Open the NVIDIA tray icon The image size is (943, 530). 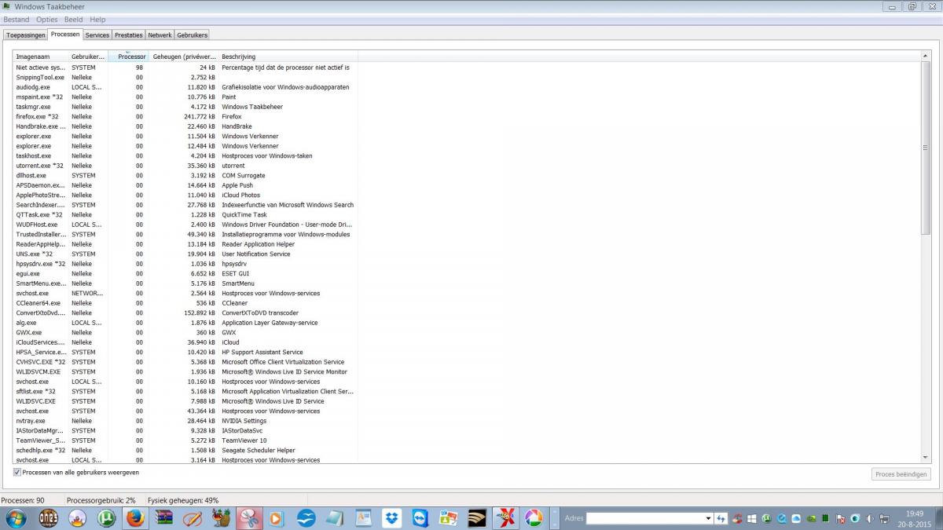tap(811, 519)
